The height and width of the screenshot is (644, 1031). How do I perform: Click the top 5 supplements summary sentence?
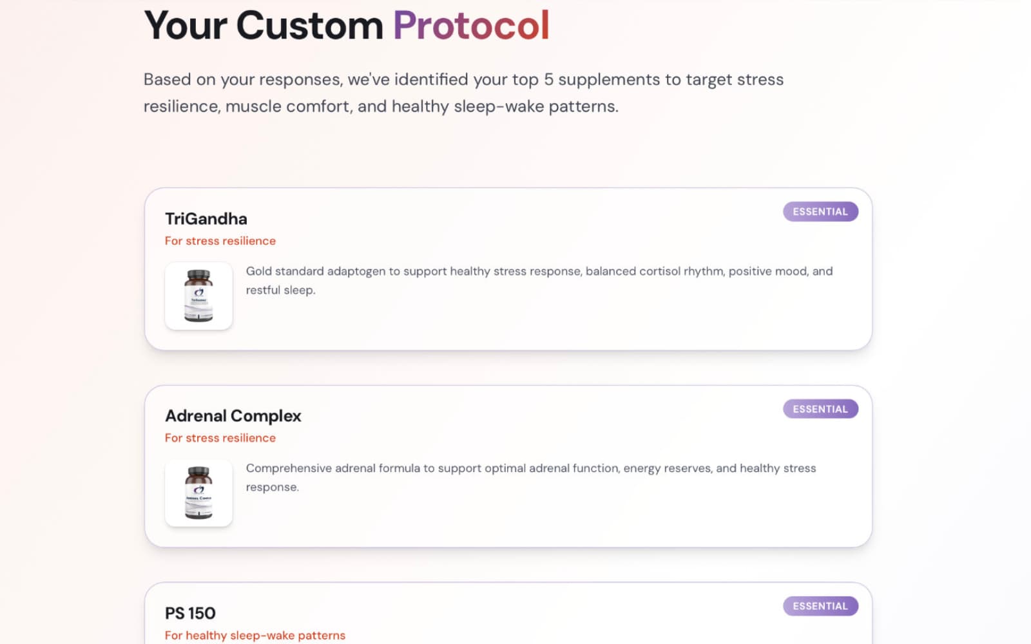point(463,79)
